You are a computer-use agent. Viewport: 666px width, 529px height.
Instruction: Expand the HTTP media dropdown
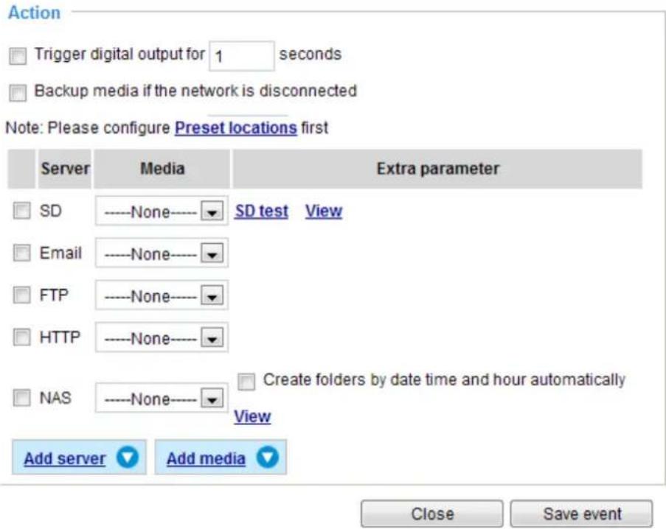tap(162, 337)
